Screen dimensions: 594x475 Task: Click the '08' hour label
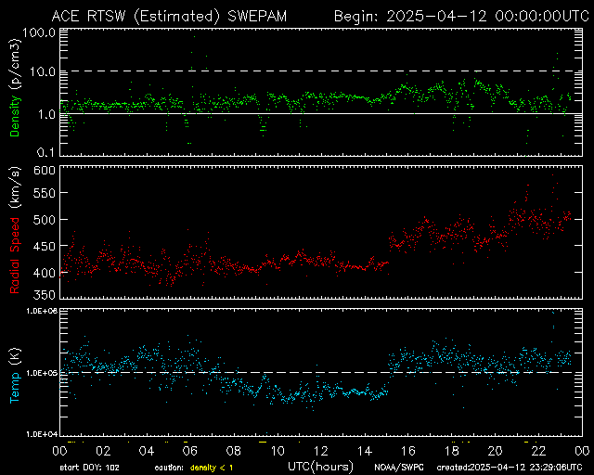point(234,451)
